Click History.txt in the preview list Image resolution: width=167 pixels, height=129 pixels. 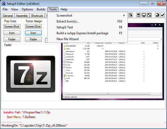(69, 54)
